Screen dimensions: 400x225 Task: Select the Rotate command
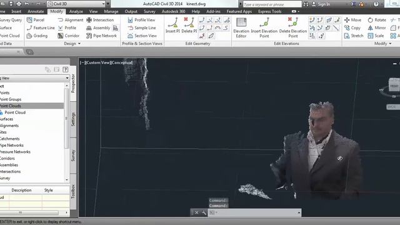[377, 20]
